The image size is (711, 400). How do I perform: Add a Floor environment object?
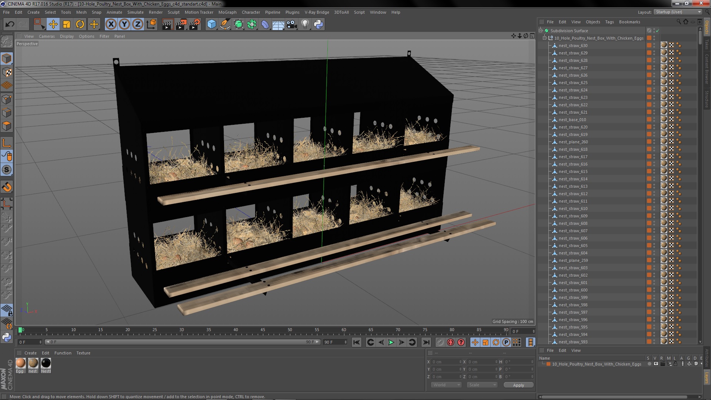tap(278, 24)
